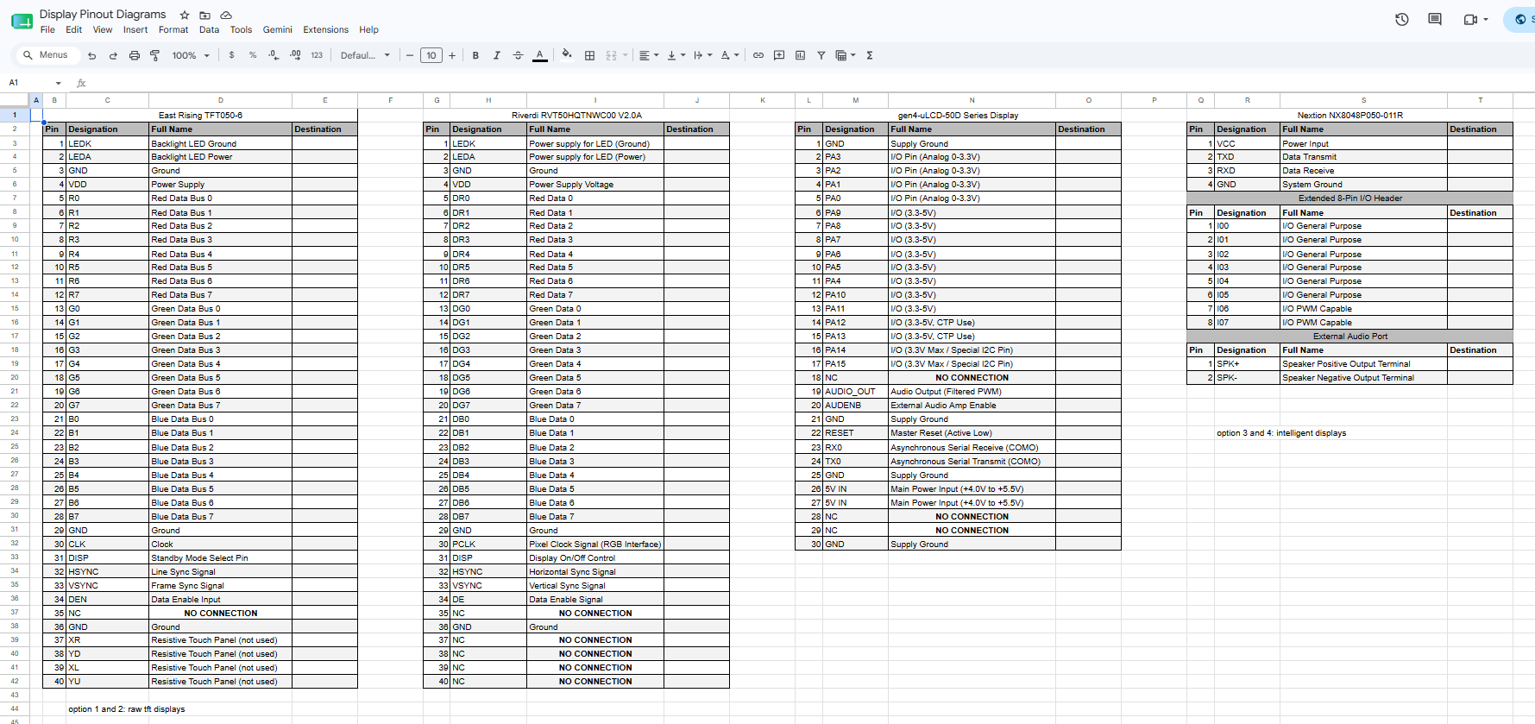Toggle italic formatting

tap(497, 55)
